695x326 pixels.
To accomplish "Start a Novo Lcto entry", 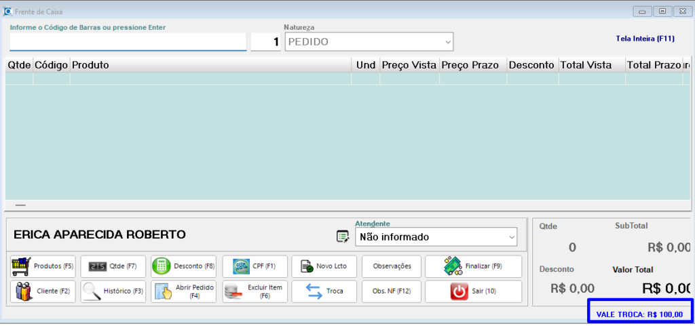I will coord(324,266).
